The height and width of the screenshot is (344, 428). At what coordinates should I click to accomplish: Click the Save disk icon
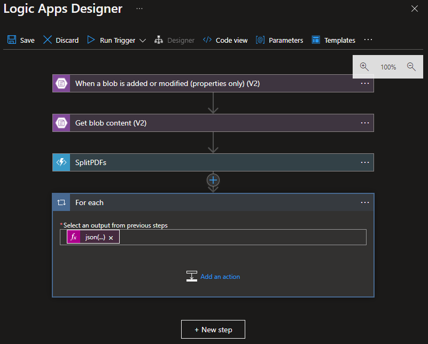pyautogui.click(x=12, y=40)
